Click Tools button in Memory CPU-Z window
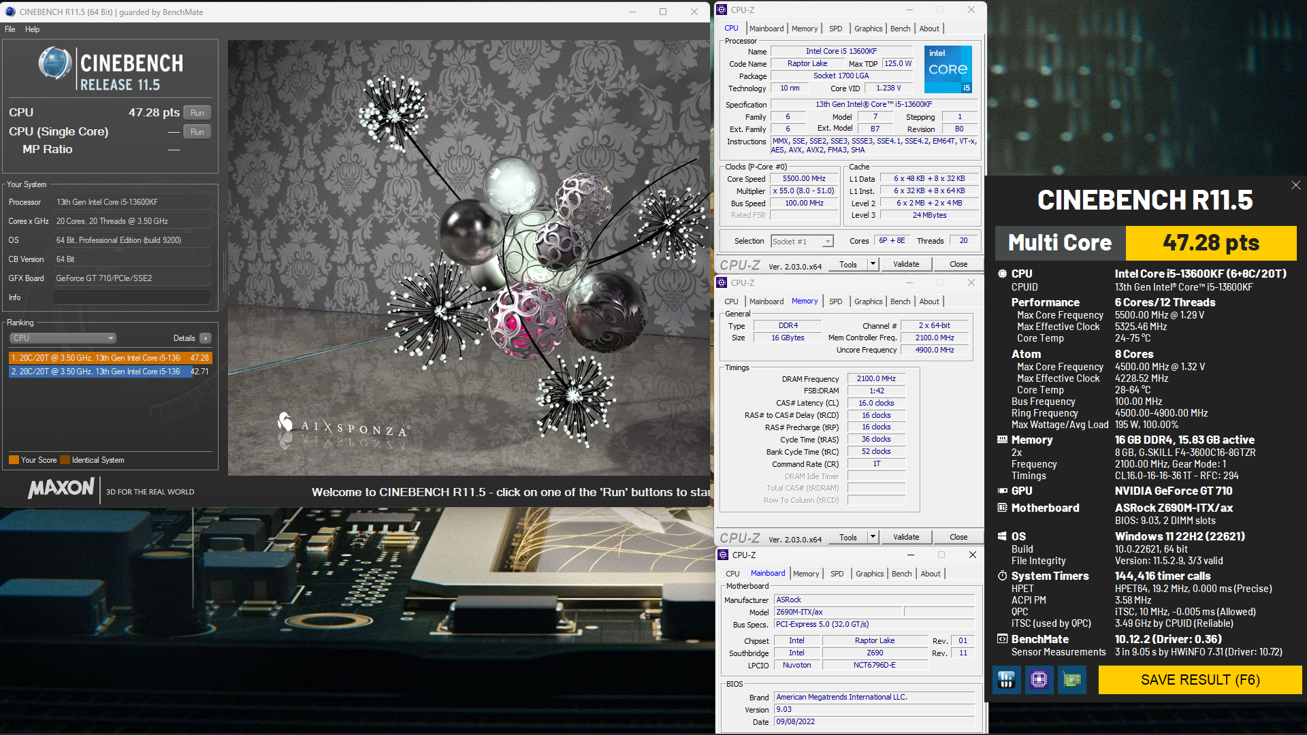This screenshot has height=735, width=1307. pos(848,537)
